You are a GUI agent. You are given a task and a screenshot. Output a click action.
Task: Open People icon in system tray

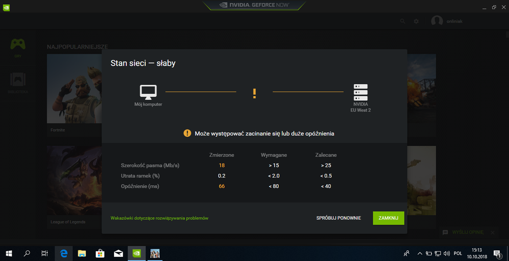pos(406,253)
